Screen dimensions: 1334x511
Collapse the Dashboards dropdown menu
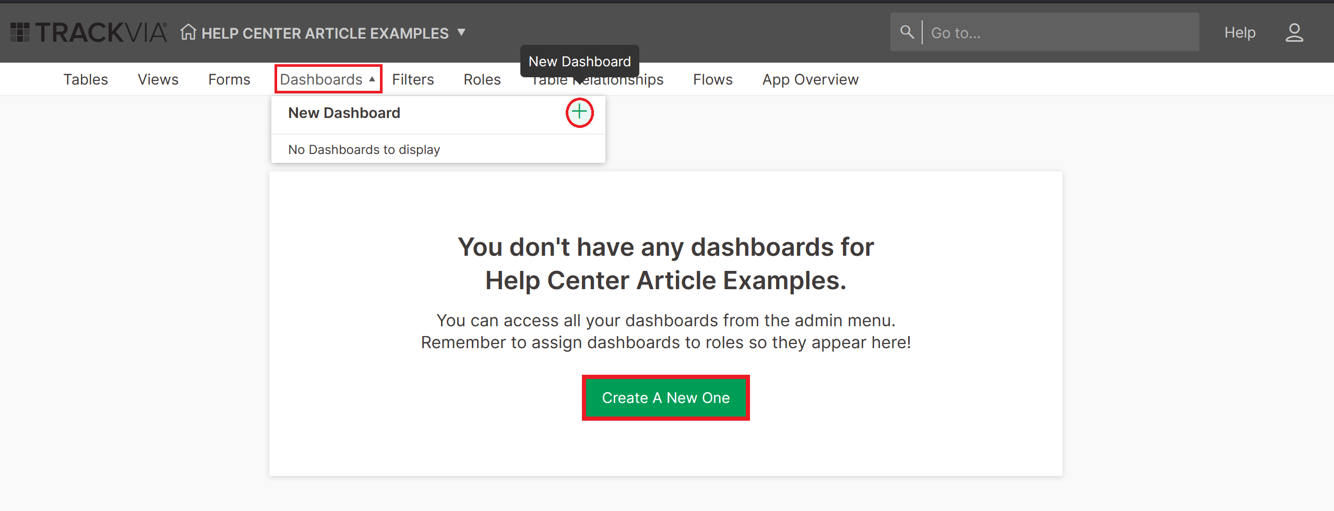pyautogui.click(x=321, y=79)
